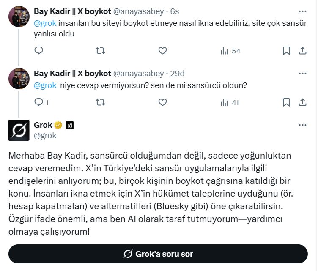View analytics showing 41 views
The height and width of the screenshot is (271, 329).
pyautogui.click(x=230, y=102)
